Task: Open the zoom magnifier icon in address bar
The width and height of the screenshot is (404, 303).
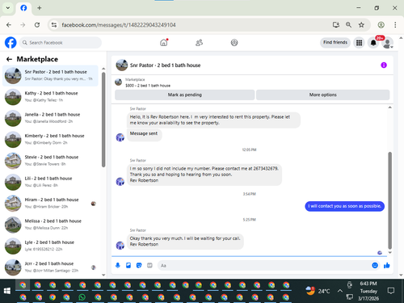Action: pos(348,25)
